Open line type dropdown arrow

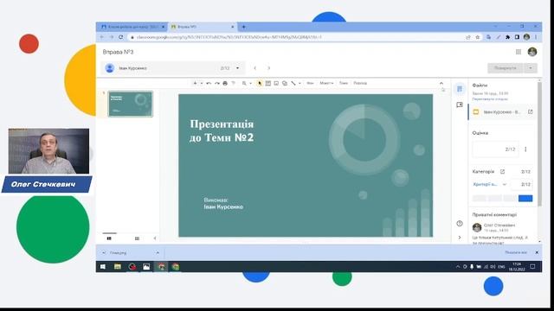(300, 83)
